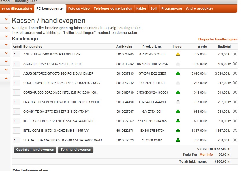Image resolution: width=247 pixels, height=171 pixels.
Task: Remove ASUS GEFORCE GTX 670 from cart
Action: pos(235,73)
